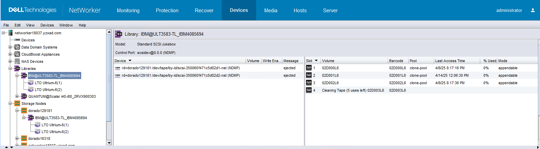540x149 pixels.
Task: Click the cleaning tape icon in slot 4
Action: pyautogui.click(x=309, y=90)
